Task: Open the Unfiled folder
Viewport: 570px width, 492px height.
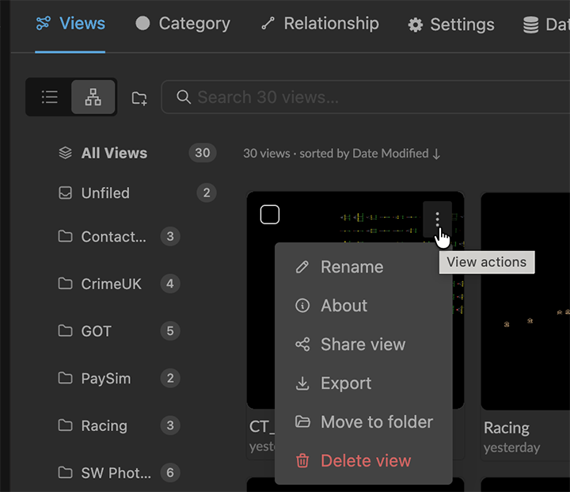Action: pos(138,193)
